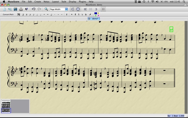Image resolution: width=188 pixels, height=118 pixels.
Task: Click measure number 21
Action: (10, 67)
